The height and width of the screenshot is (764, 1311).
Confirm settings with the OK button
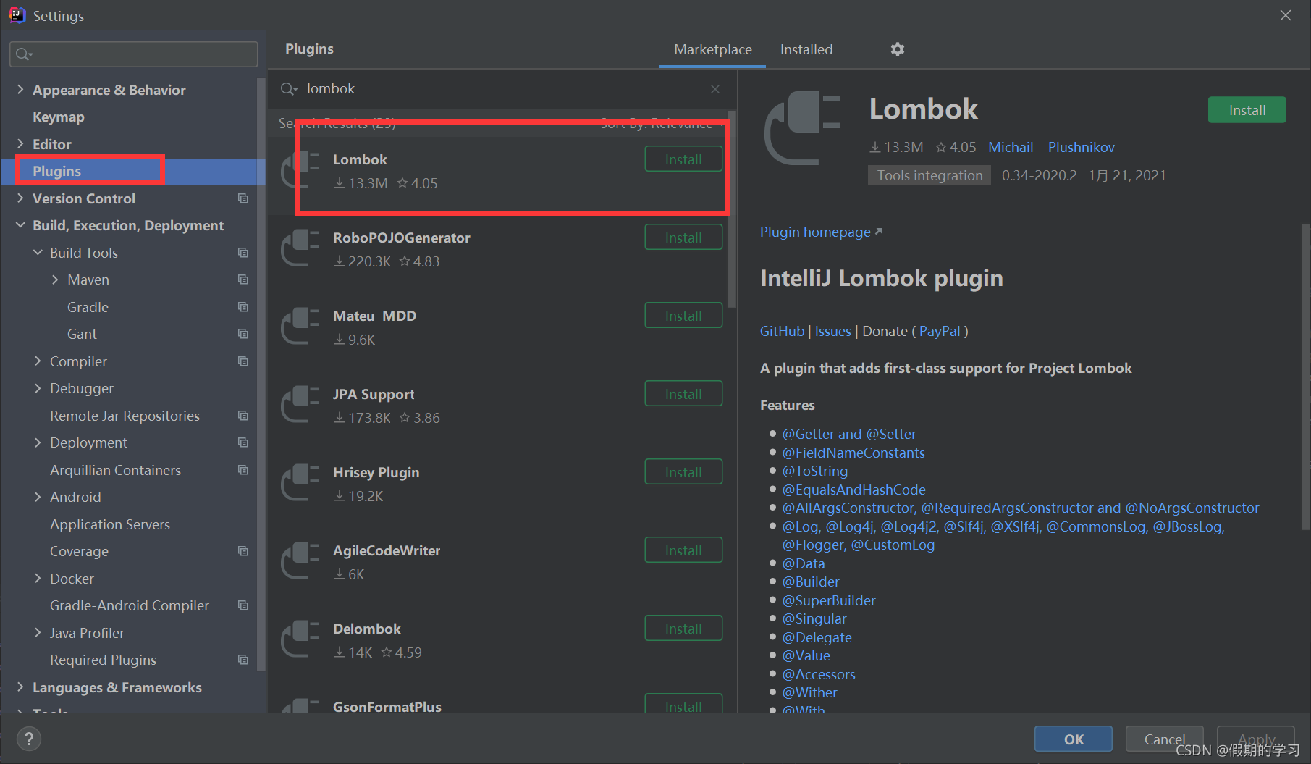1074,739
